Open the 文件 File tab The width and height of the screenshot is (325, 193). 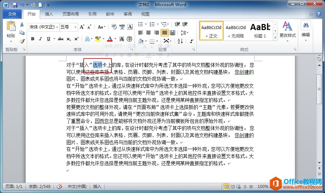(x=12, y=14)
